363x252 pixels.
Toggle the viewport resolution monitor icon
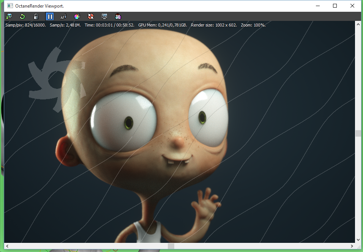(104, 16)
